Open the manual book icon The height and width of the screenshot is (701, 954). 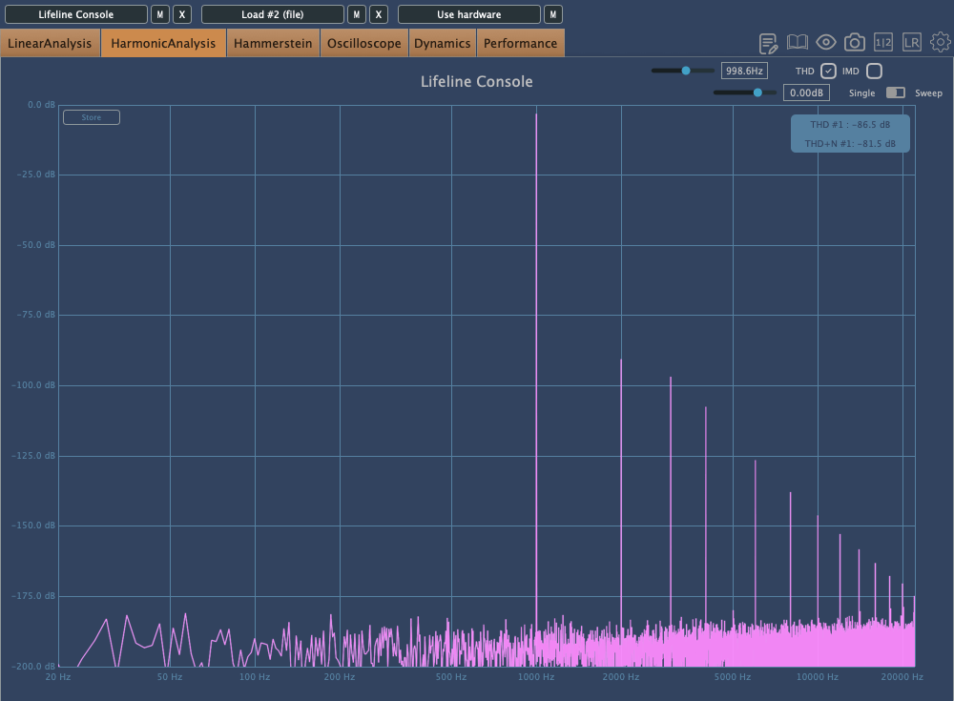(x=798, y=43)
